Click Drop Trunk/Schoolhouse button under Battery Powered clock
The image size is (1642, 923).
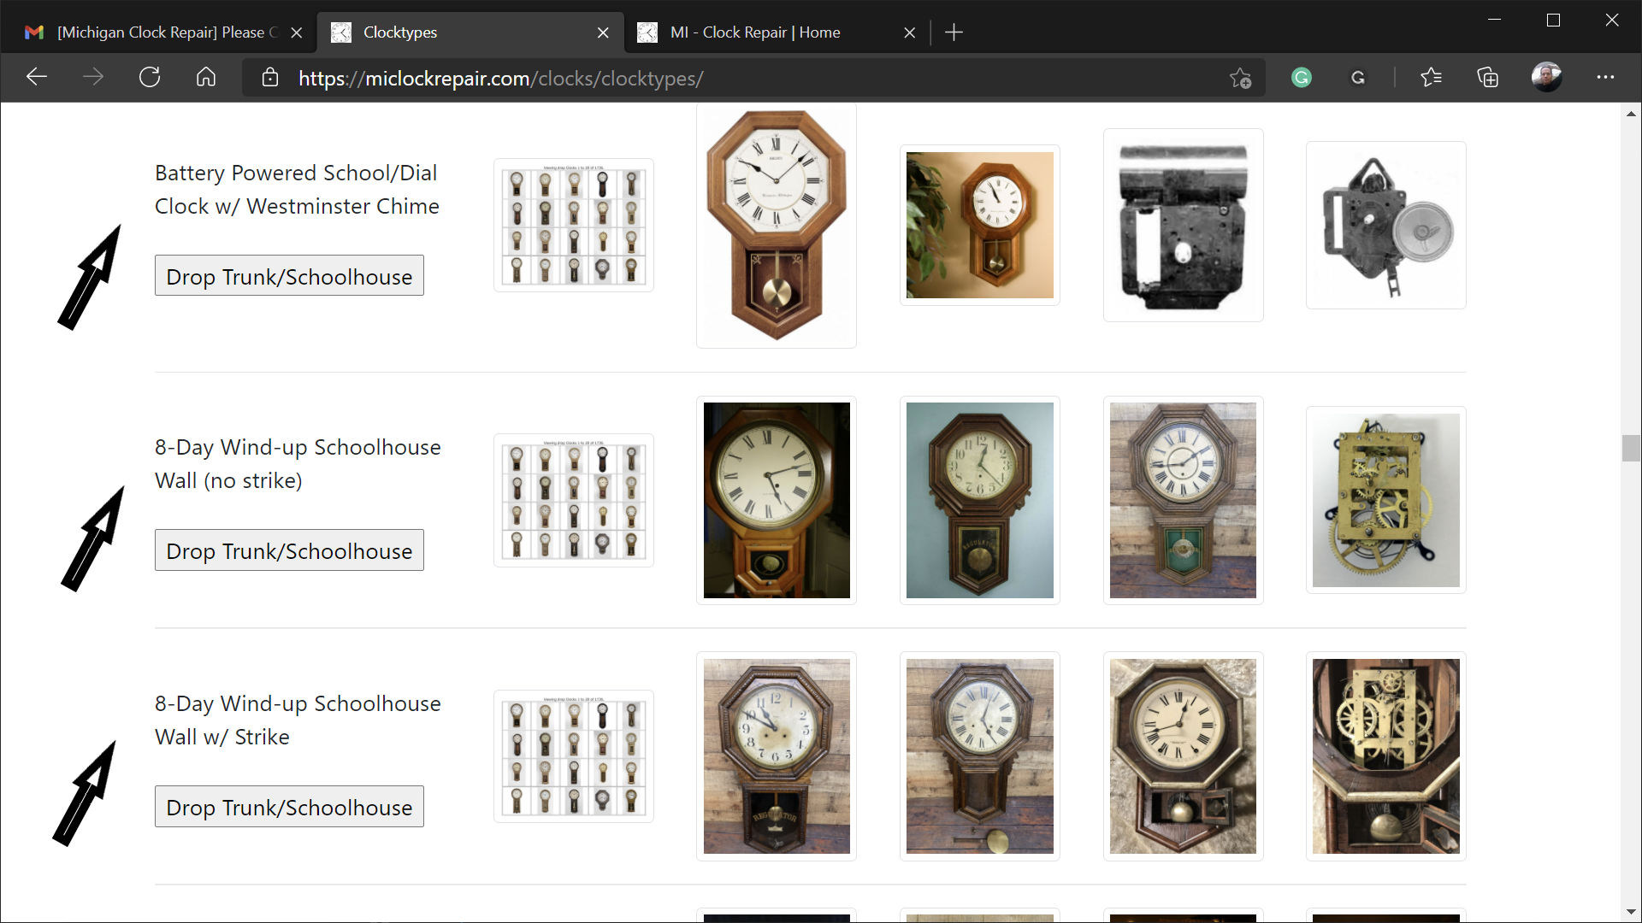click(289, 276)
